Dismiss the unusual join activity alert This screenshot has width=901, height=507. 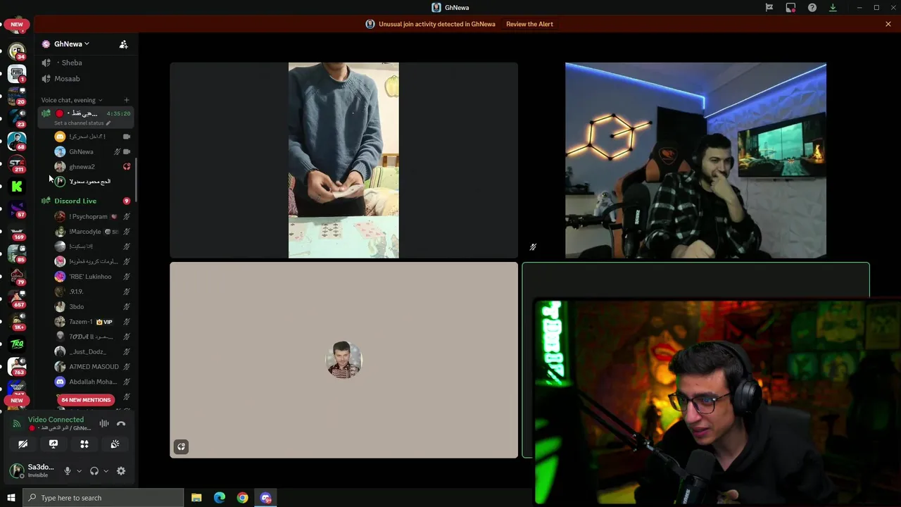click(x=888, y=24)
